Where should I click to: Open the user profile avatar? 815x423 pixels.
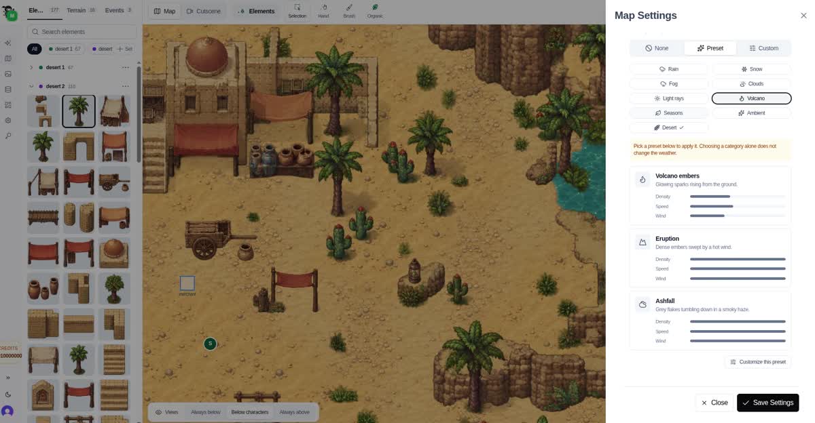[x=7, y=411]
